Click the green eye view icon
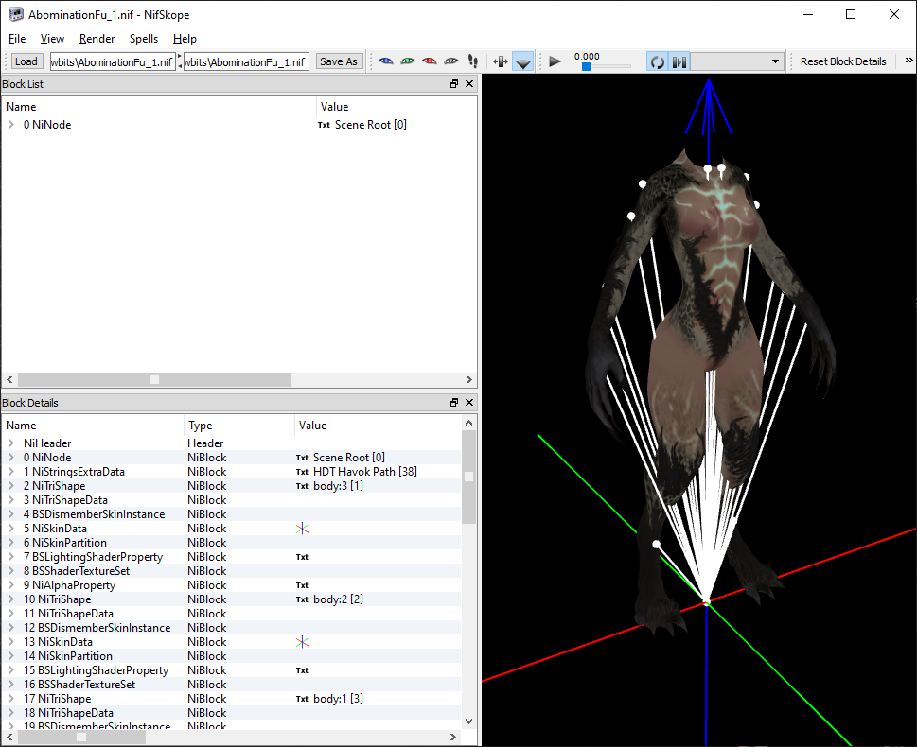The image size is (917, 747). [x=408, y=61]
